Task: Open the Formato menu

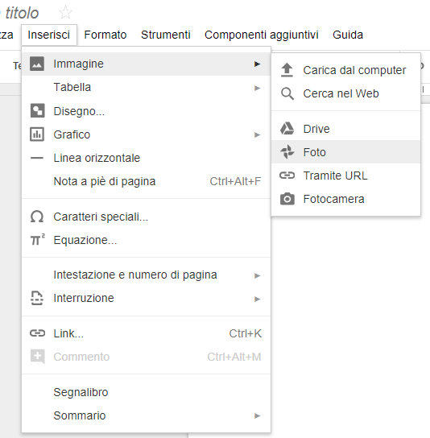Action: click(105, 35)
